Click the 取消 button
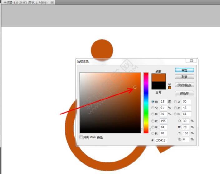Screen dimensions: 220x174 184,77
